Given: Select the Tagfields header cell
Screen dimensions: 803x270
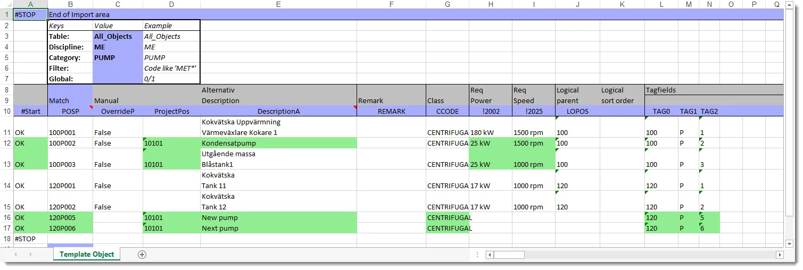Looking at the screenshot, I should point(661,90).
